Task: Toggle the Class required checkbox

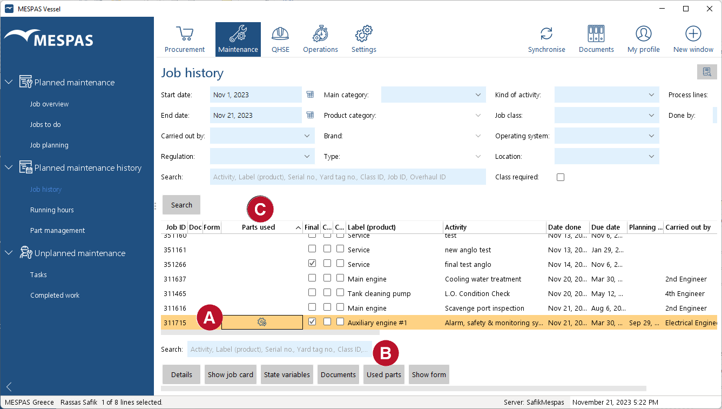Action: tap(561, 177)
